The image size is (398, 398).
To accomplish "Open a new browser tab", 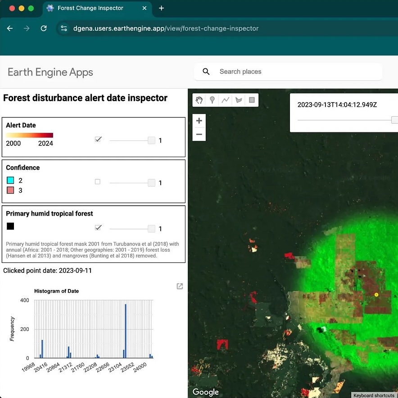I will coord(162,8).
